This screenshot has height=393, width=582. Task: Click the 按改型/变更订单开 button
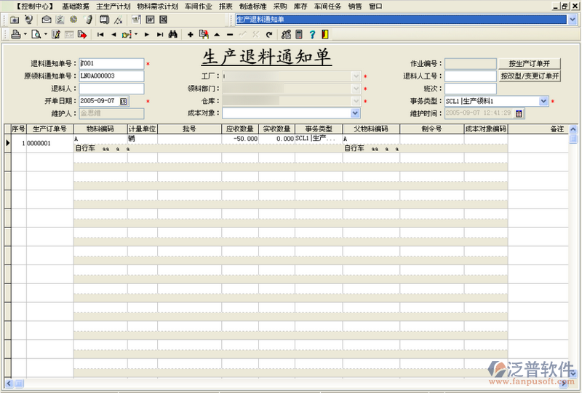click(530, 76)
